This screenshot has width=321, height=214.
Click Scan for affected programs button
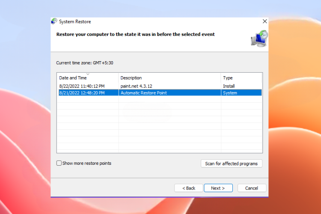tap(231, 163)
